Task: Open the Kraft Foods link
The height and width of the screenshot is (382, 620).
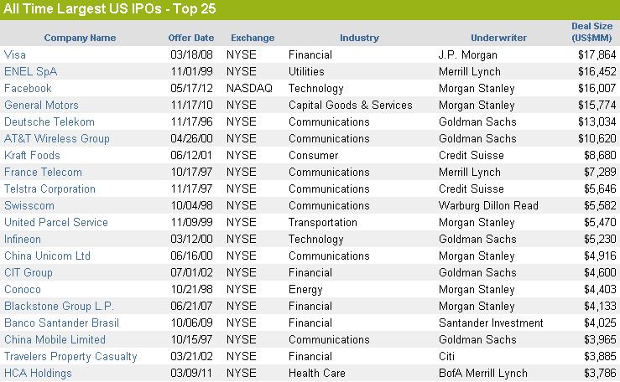Action: click(32, 156)
